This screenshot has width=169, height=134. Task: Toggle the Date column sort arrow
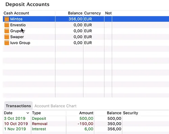[x=28, y=113]
